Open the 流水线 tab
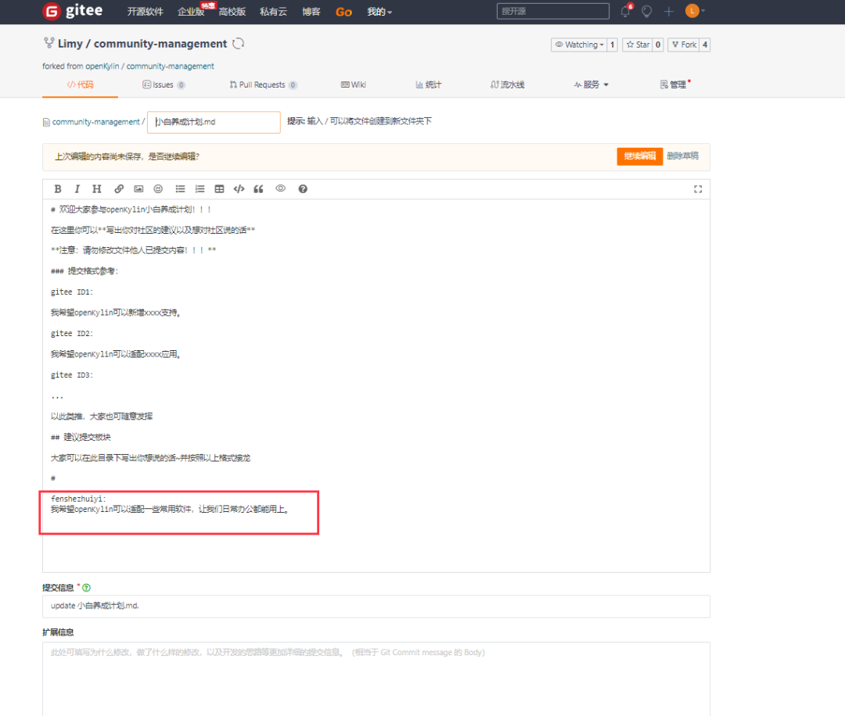Viewport: 845px width, 716px height. click(x=507, y=84)
